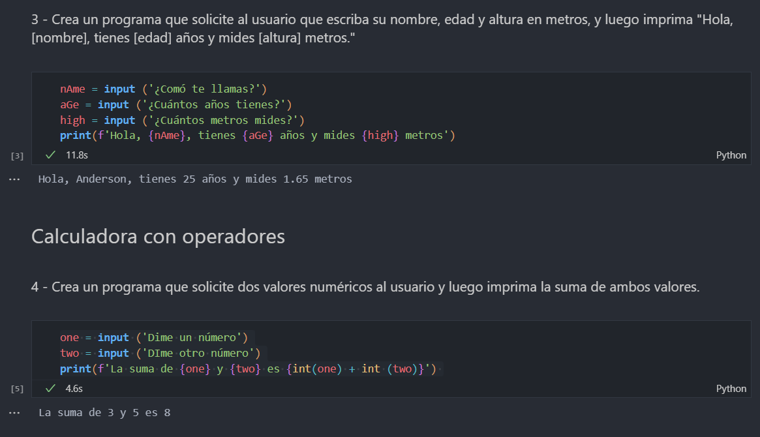Screen dimensions: 760x437
Task: Click output text "La suma de 3 y 5 es 8"
Action: click(104, 413)
